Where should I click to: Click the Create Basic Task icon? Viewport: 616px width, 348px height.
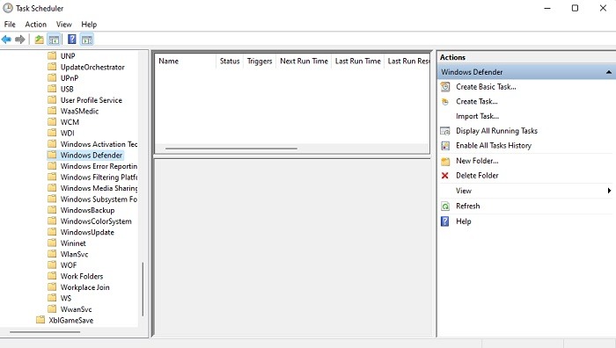point(445,87)
